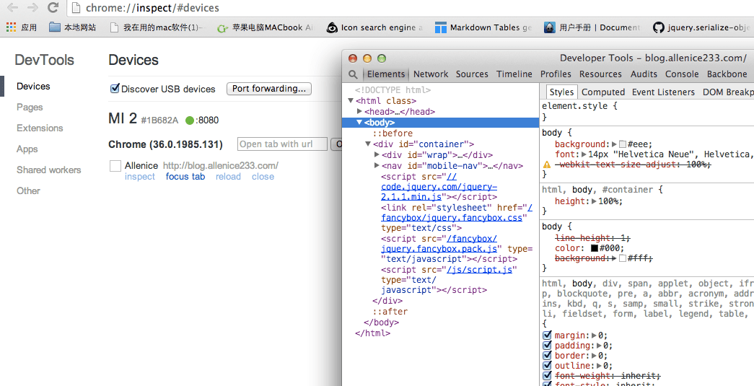Switch to Computed styles tab

point(603,92)
